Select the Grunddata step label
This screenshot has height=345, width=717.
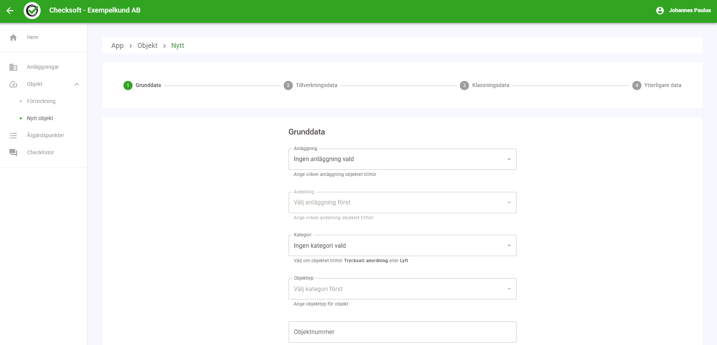point(148,85)
